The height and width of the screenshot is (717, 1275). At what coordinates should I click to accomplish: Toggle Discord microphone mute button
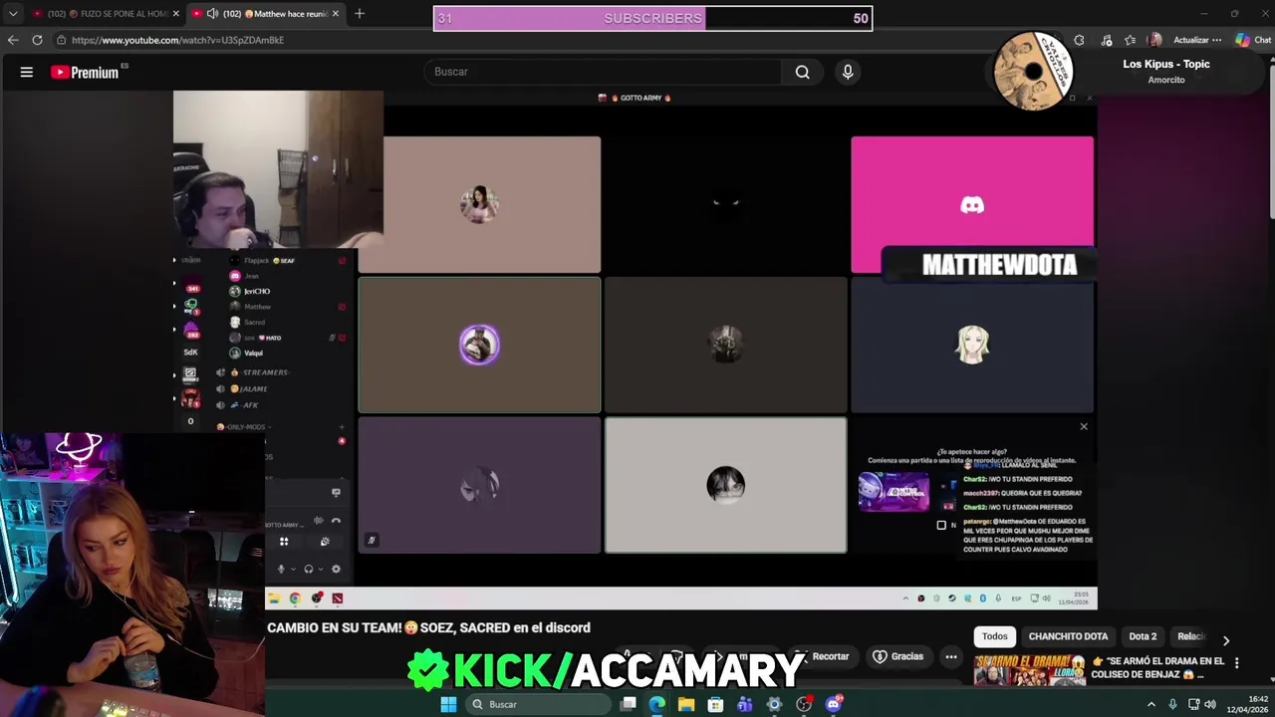click(281, 569)
